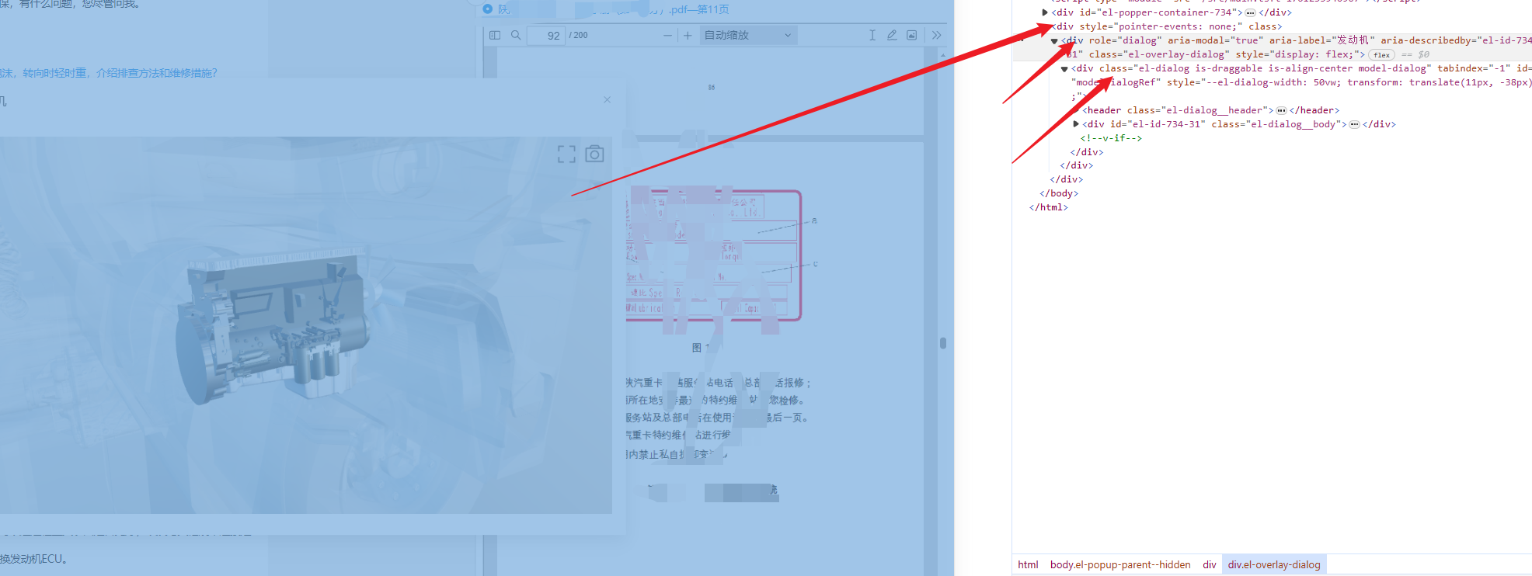
Task: Select the closing </html> tag line
Action: [1049, 207]
